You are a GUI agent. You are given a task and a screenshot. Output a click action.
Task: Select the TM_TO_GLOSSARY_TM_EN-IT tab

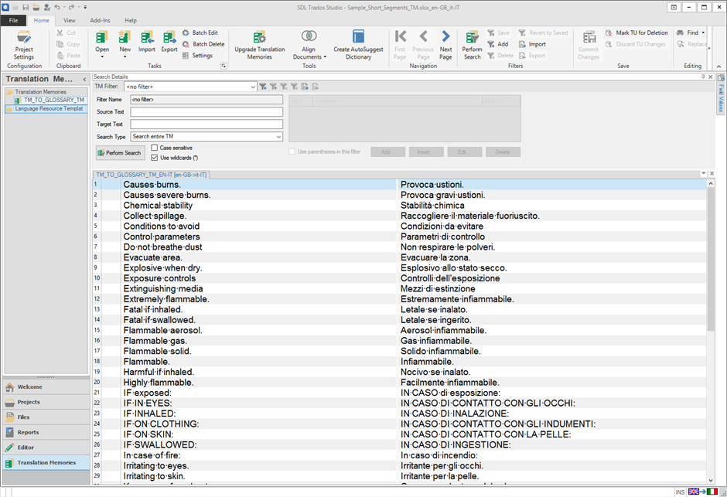(151, 175)
